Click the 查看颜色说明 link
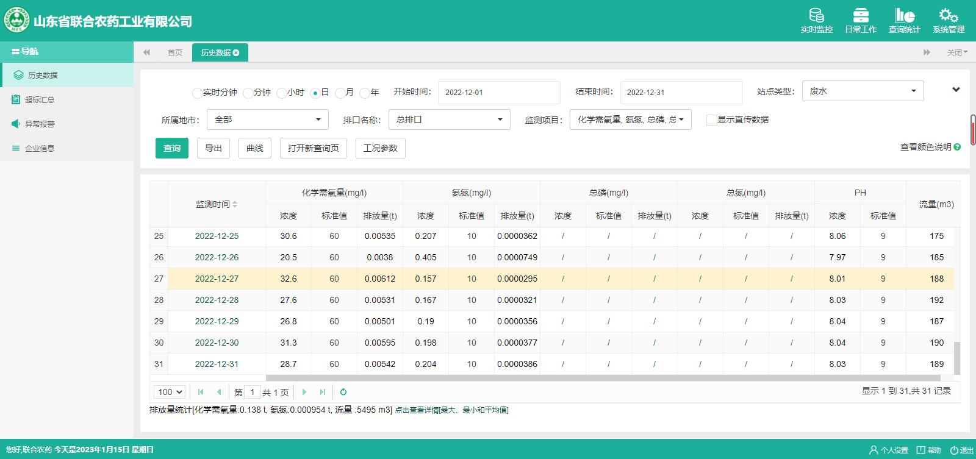 coord(925,147)
